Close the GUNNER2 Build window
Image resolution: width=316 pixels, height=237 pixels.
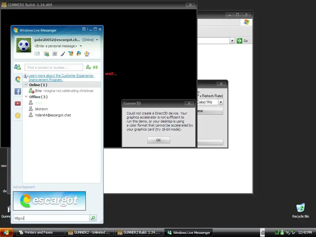(190, 5)
